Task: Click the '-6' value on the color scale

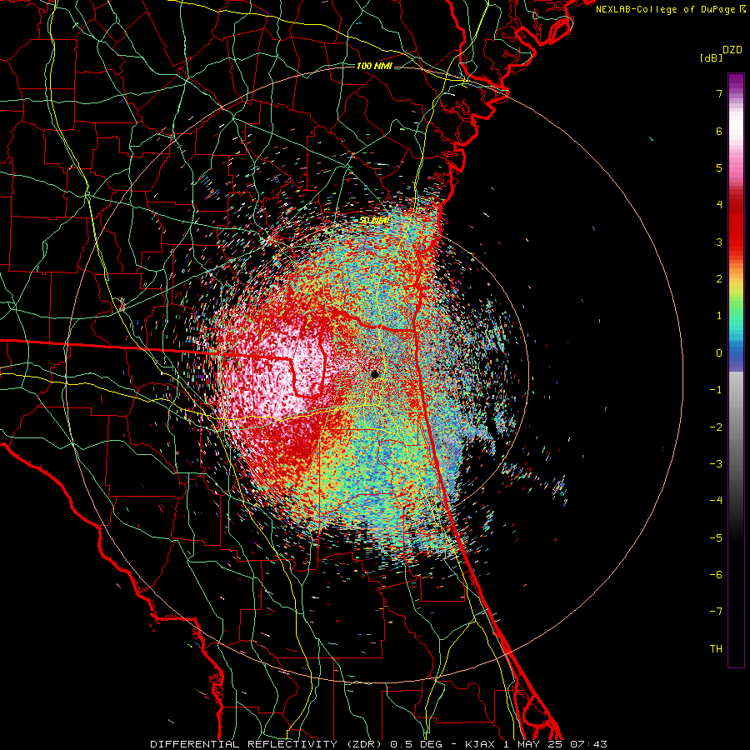Action: 716,575
